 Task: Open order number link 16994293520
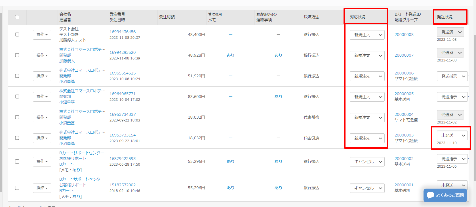point(123,52)
